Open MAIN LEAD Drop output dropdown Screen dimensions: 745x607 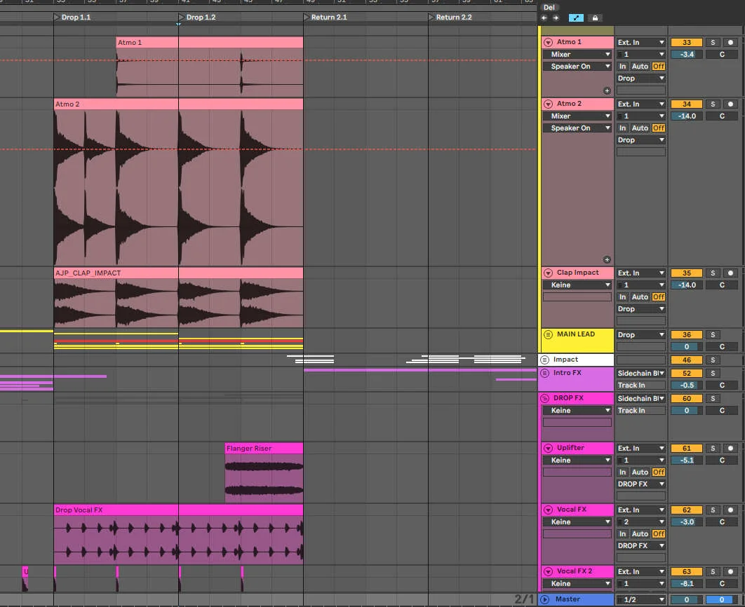(641, 334)
